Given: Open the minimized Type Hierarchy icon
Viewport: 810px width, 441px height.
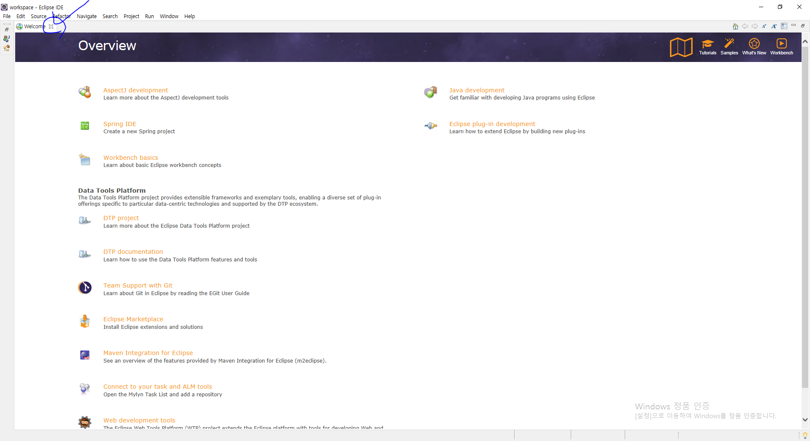Looking at the screenshot, I should (7, 48).
